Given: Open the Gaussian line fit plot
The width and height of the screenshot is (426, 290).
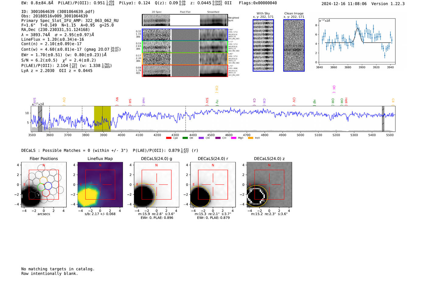Looking at the screenshot, I should [357, 41].
